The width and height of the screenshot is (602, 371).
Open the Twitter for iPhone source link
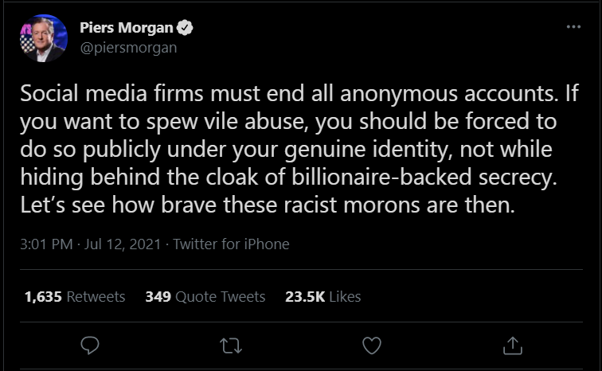coord(231,244)
